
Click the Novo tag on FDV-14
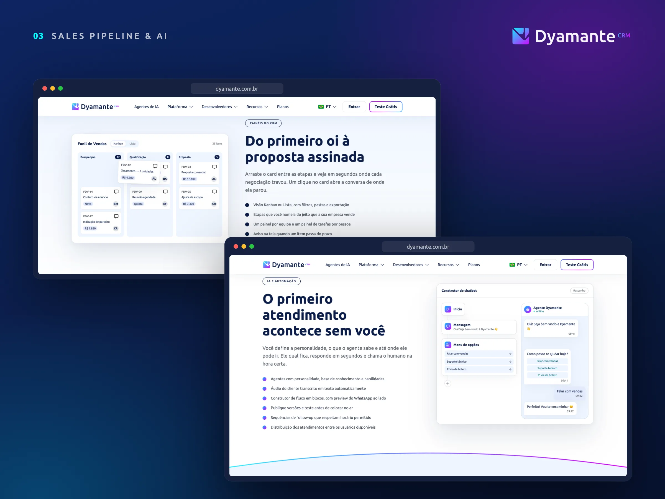tap(88, 204)
